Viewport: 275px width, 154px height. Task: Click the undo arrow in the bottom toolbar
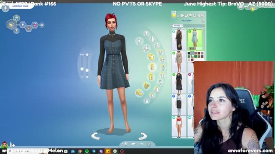(x=134, y=144)
